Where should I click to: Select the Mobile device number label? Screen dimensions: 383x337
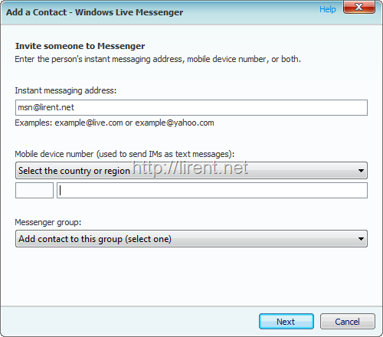[x=125, y=154]
